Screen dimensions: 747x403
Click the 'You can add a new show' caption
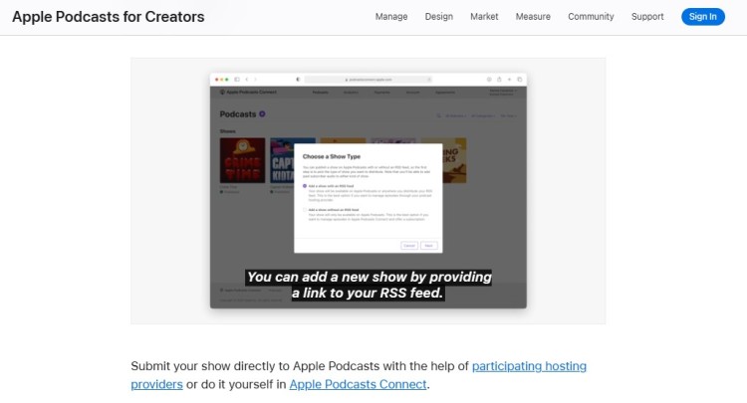pos(369,285)
